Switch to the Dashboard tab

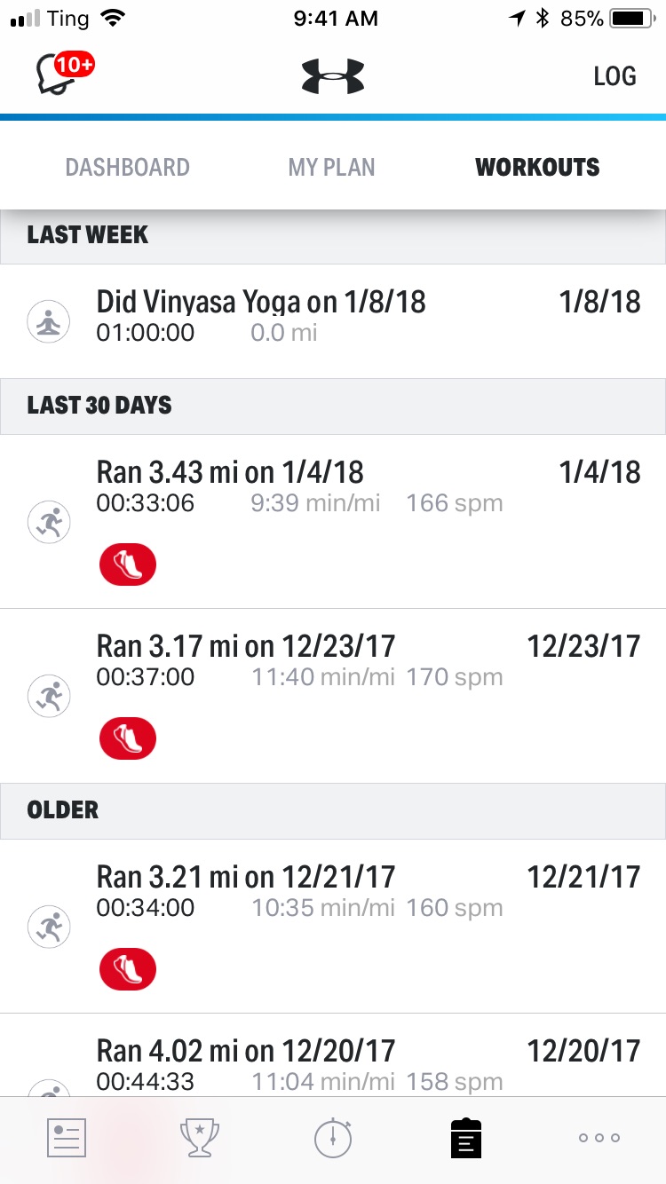pos(128,167)
